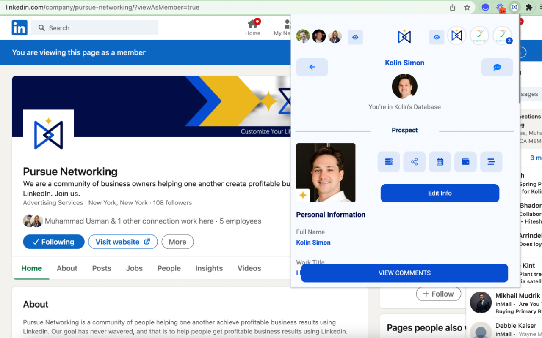Open Visit website link
The height and width of the screenshot is (338, 542).
123,242
